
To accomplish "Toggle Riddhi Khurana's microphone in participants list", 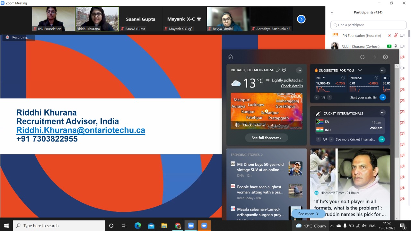I will point(396,47).
